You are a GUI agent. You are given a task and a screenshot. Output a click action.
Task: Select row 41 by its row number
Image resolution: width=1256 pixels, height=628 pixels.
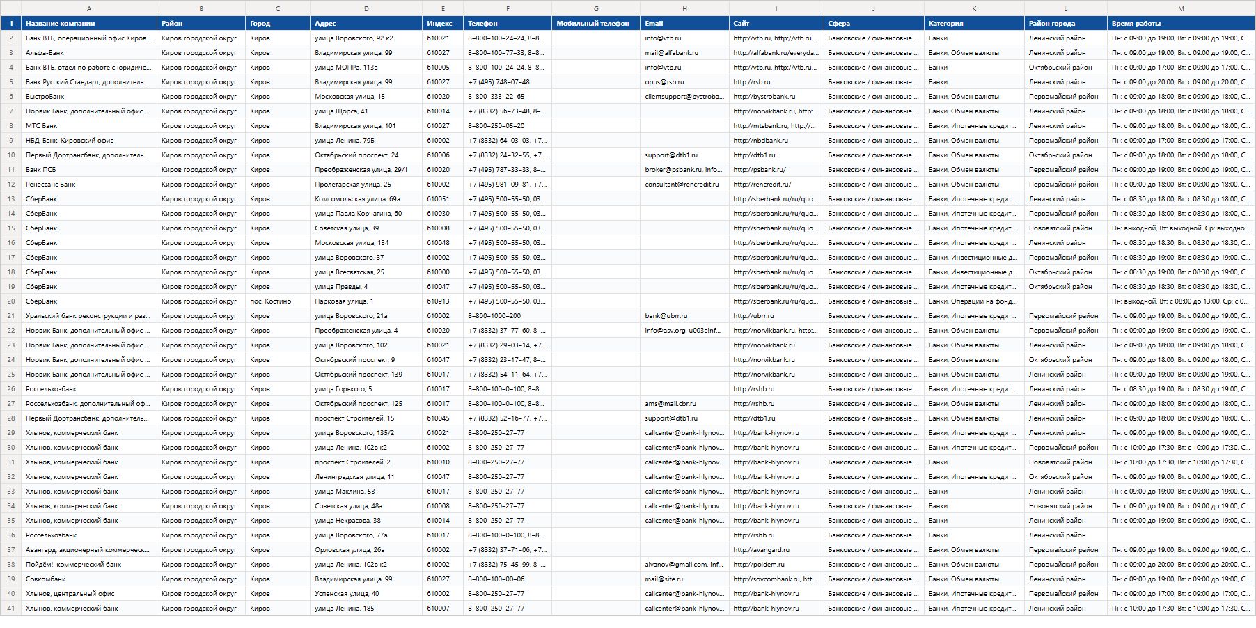(x=11, y=609)
